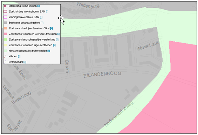Screen dimensions: 198x135
Task: Click the EILANDENBOOG label on the map
Action: pos(102,74)
